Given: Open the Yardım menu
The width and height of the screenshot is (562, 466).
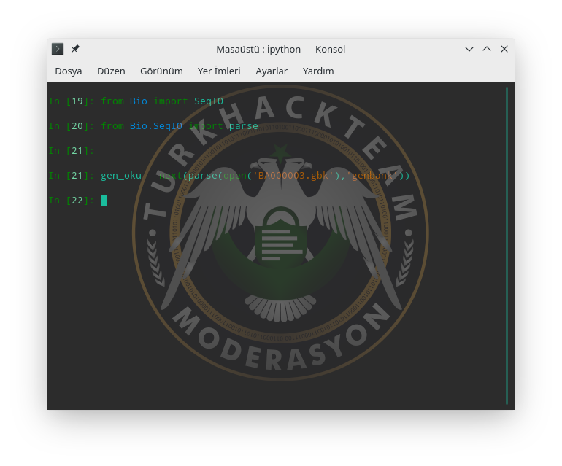Looking at the screenshot, I should pyautogui.click(x=318, y=71).
